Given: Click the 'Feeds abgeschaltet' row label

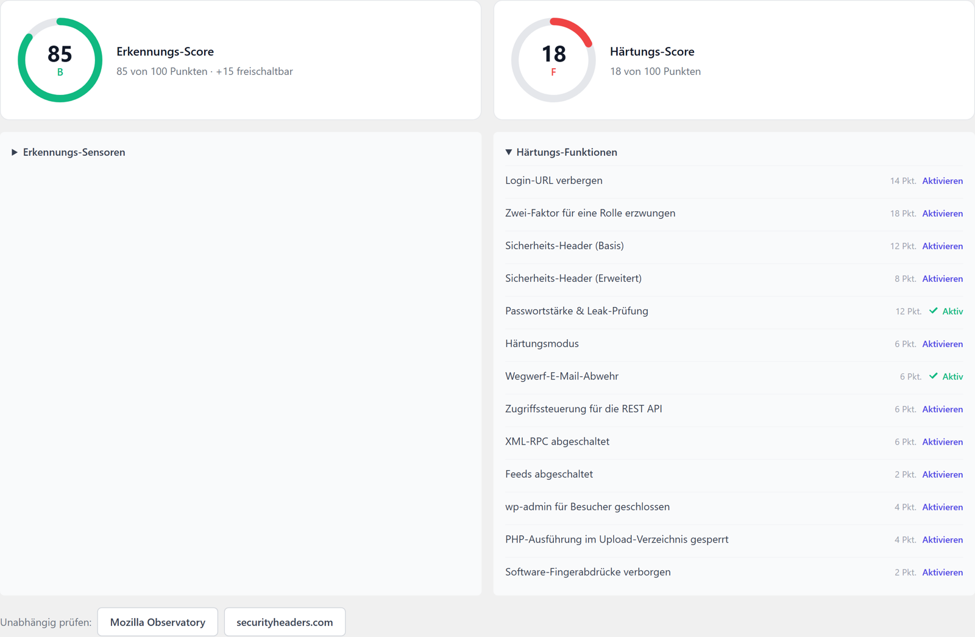Looking at the screenshot, I should coord(549,474).
